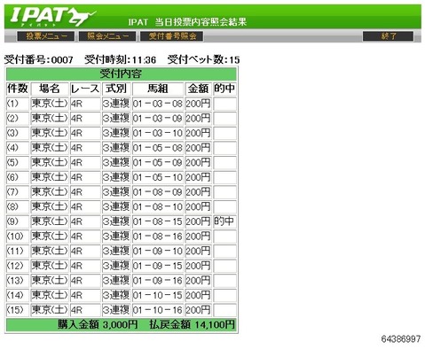Screen dimensions: 425x349
Task: Click row number (3) cell
Action: click(18, 133)
